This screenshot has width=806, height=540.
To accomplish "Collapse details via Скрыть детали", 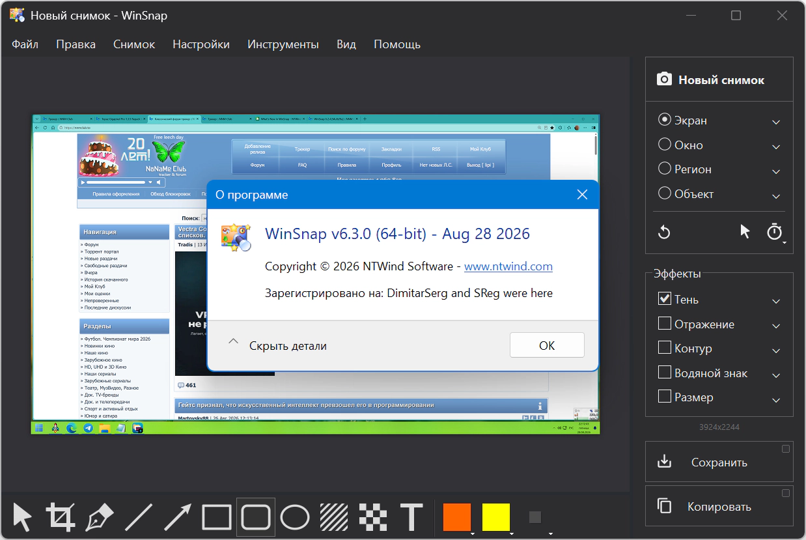I will [277, 345].
